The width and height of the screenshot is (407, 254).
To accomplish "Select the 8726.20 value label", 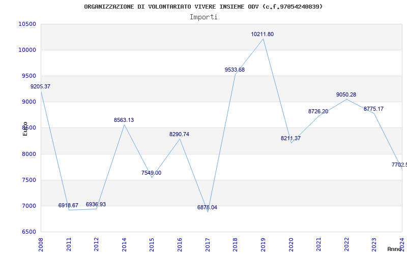I will tap(318, 111).
